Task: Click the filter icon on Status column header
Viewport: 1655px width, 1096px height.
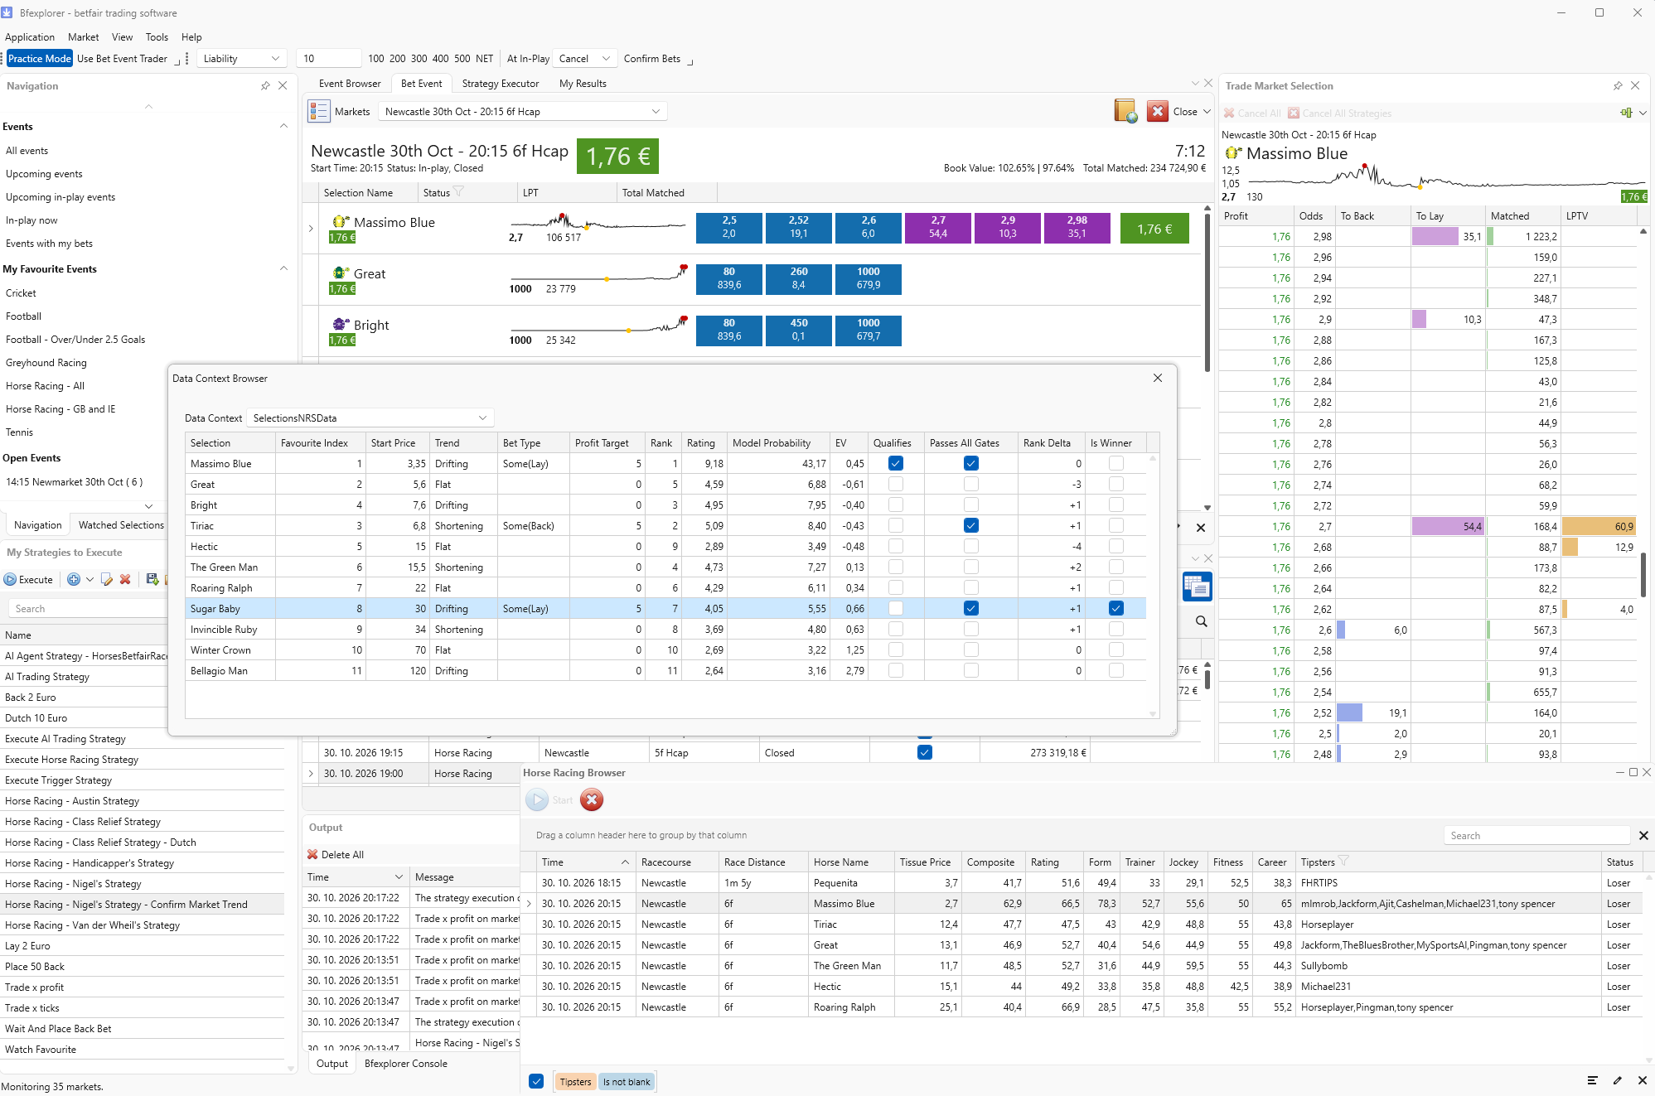Action: tap(459, 192)
